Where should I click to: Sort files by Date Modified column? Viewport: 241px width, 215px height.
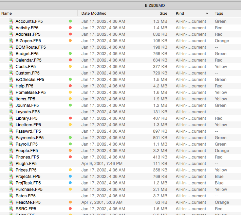click(x=94, y=13)
